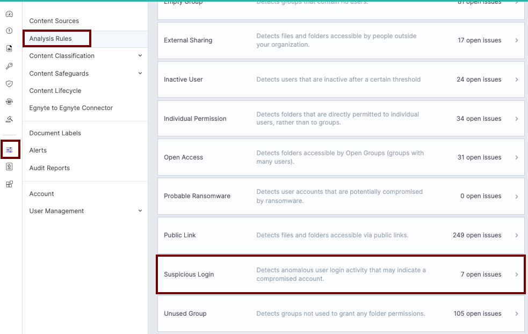Click Suspicious Login row arrow
Screen dimensions: 528x334
517,274
